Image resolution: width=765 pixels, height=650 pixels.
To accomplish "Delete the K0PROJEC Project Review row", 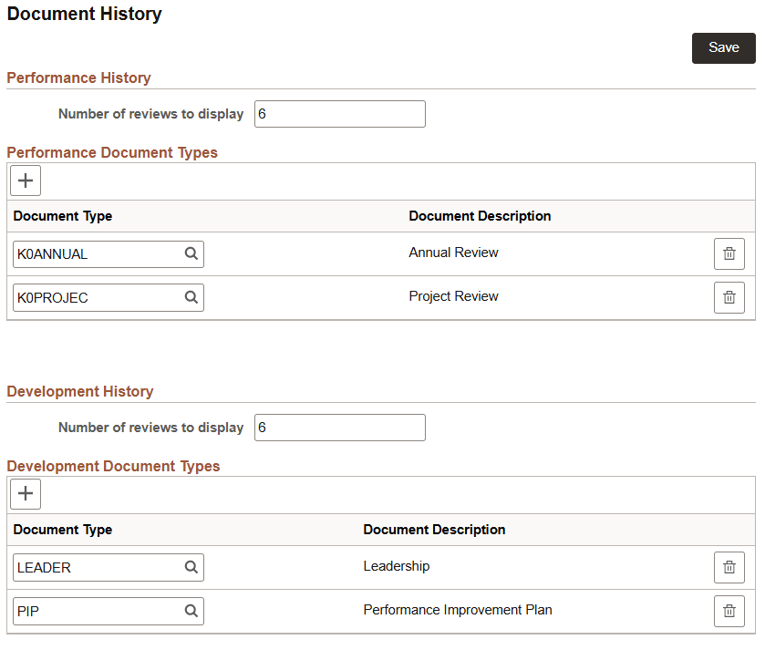I will (x=729, y=297).
